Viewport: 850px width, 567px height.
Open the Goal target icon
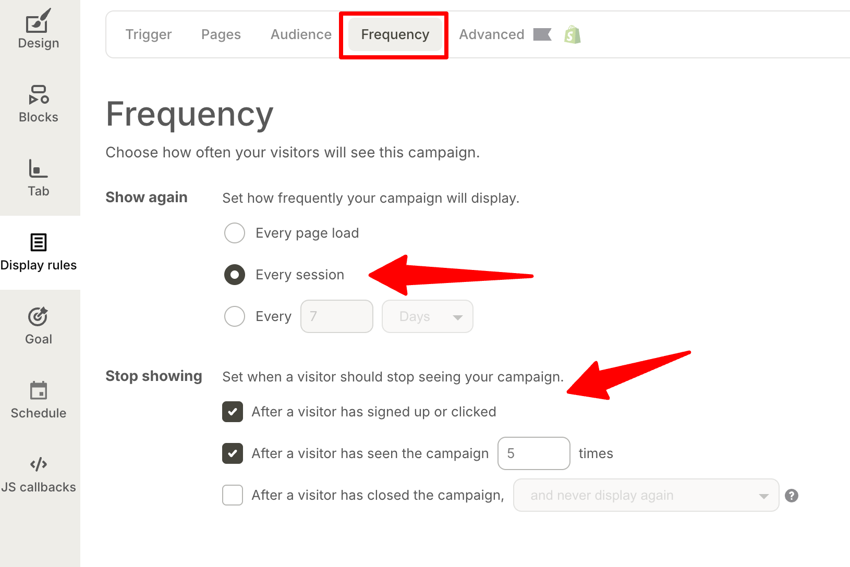pos(38,316)
